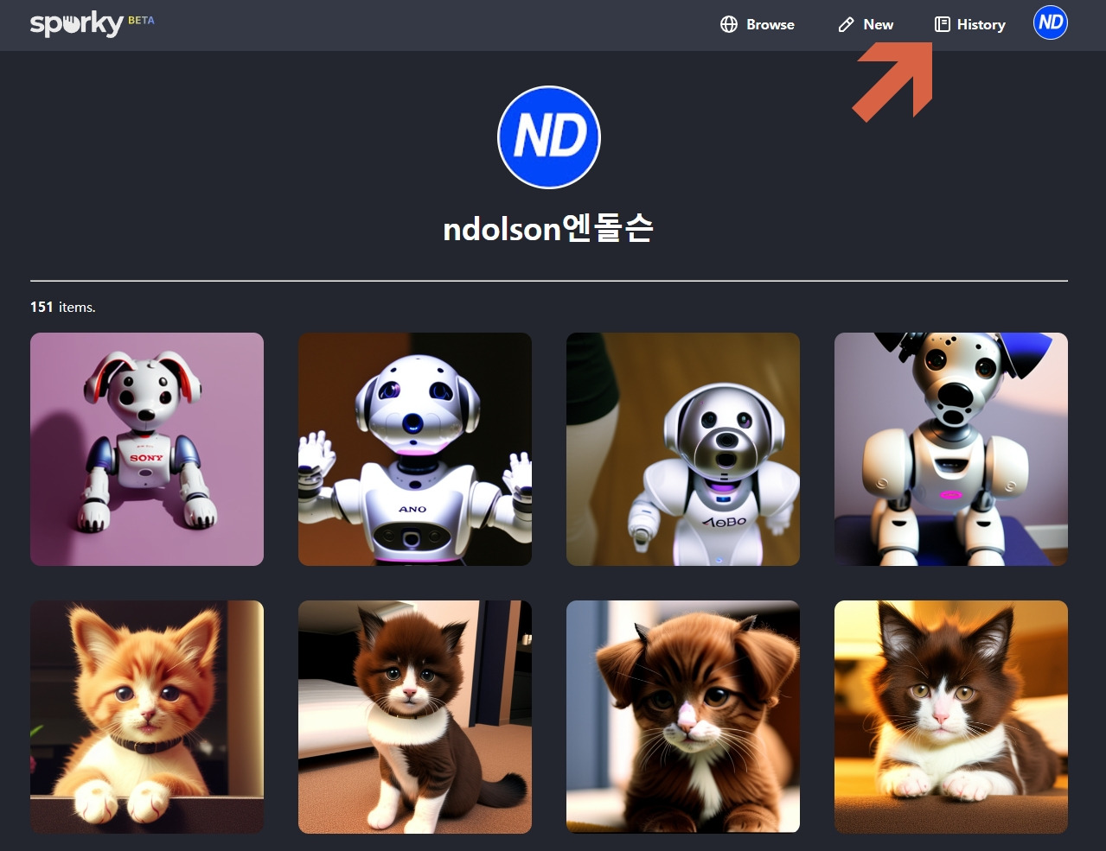
Task: Click the Browse globe icon
Action: click(729, 24)
